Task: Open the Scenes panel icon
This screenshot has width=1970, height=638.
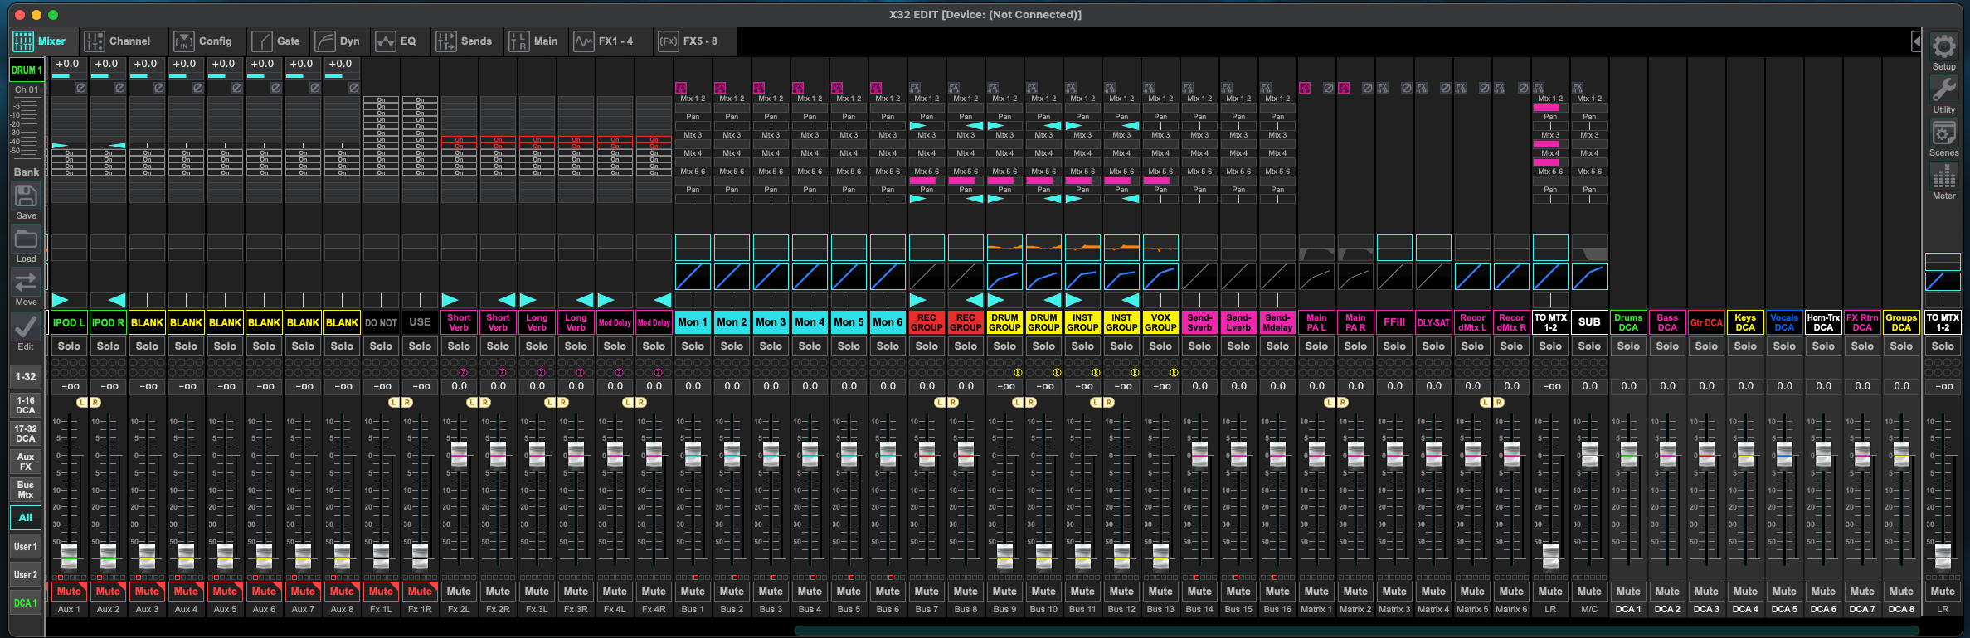Action: click(x=1943, y=133)
